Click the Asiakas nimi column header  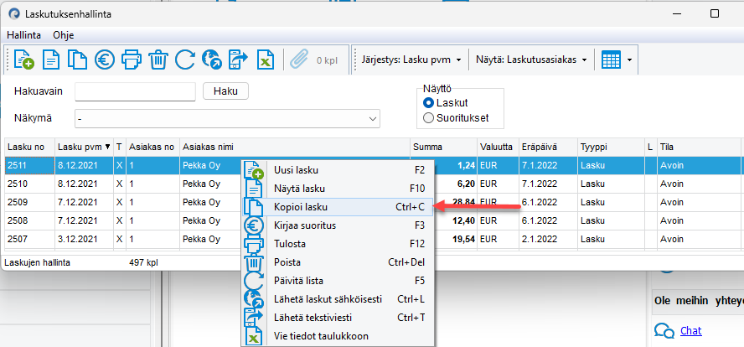295,148
